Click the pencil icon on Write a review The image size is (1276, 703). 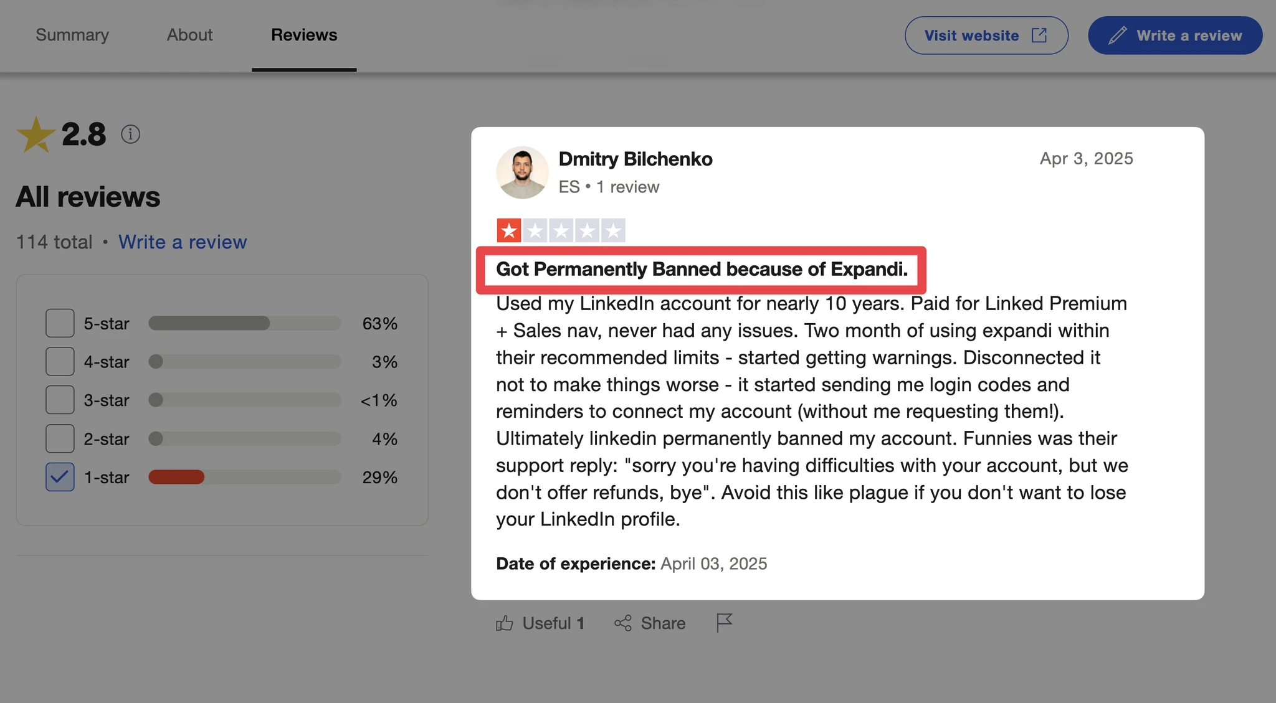[x=1118, y=35]
